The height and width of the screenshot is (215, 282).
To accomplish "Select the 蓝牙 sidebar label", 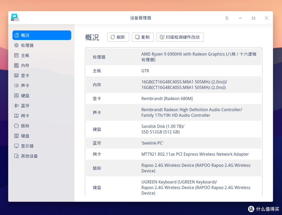I will point(25,106).
